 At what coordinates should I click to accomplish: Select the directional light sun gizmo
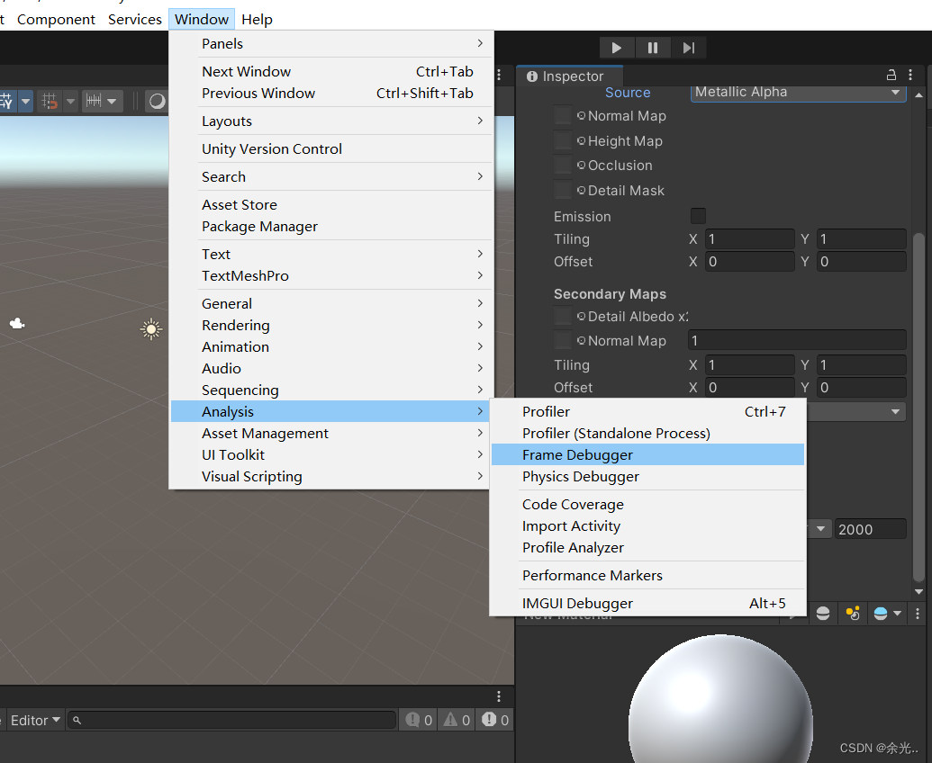click(151, 329)
